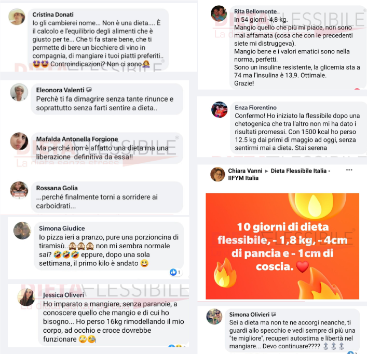
Task: Click Simona Olivieri's profile avatar
Action: (x=214, y=317)
